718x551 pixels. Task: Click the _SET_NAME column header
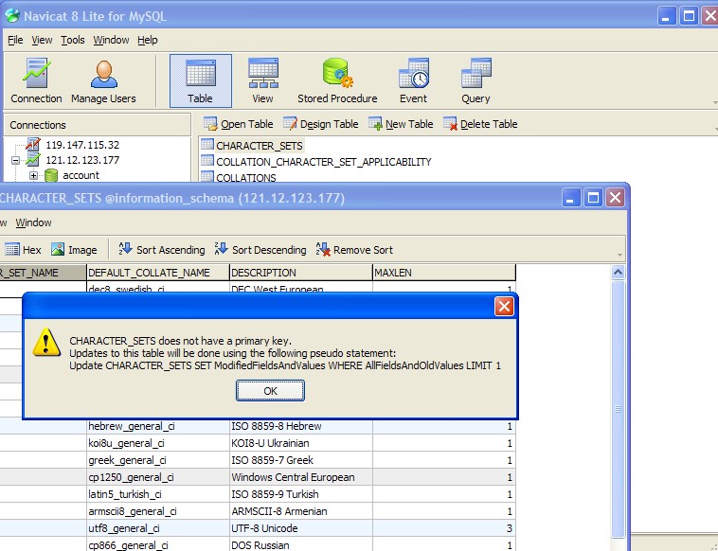pos(43,273)
